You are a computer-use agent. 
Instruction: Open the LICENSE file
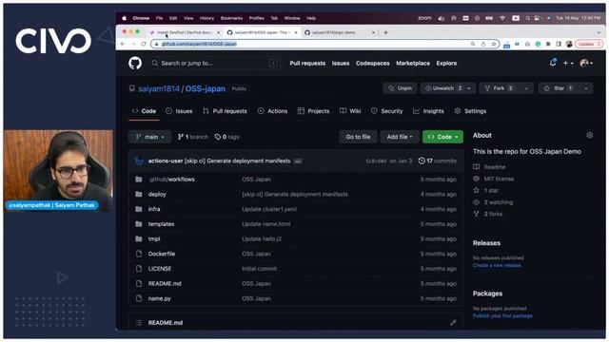[160, 269]
